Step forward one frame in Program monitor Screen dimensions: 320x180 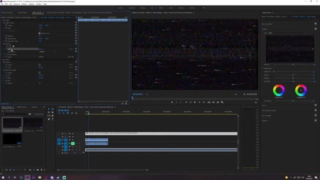click(199, 102)
